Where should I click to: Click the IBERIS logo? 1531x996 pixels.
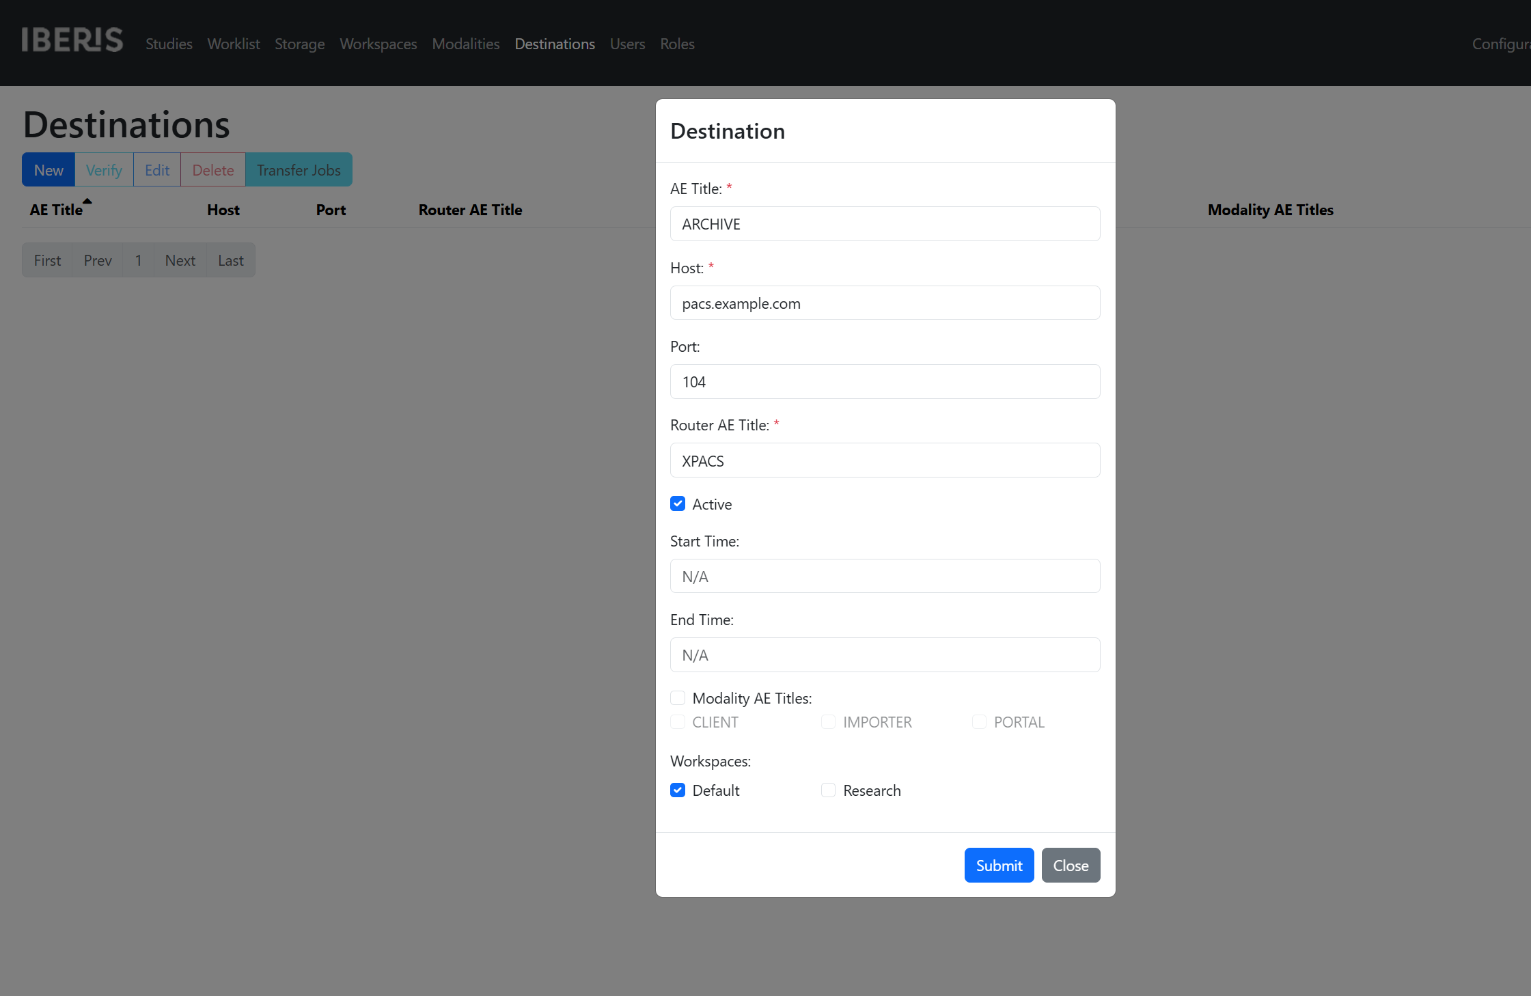[72, 40]
